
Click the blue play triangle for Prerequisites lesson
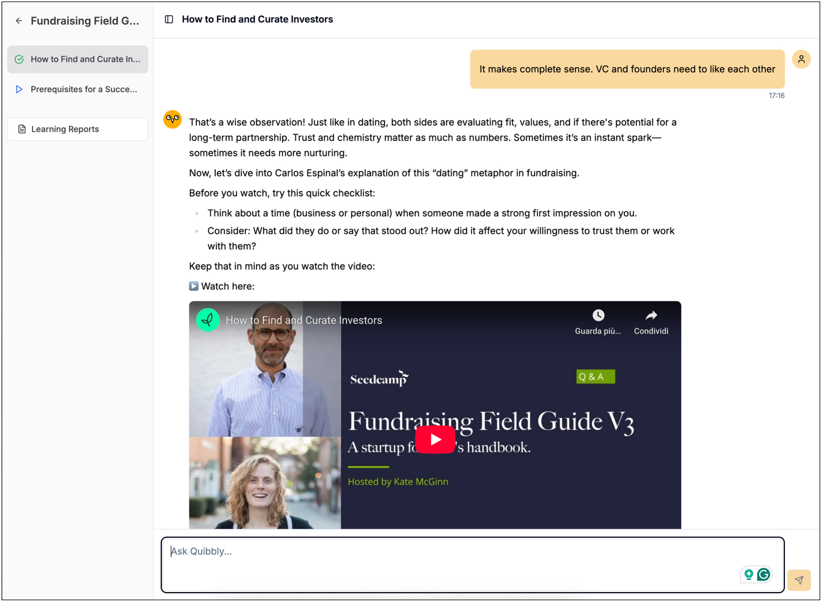(19, 89)
